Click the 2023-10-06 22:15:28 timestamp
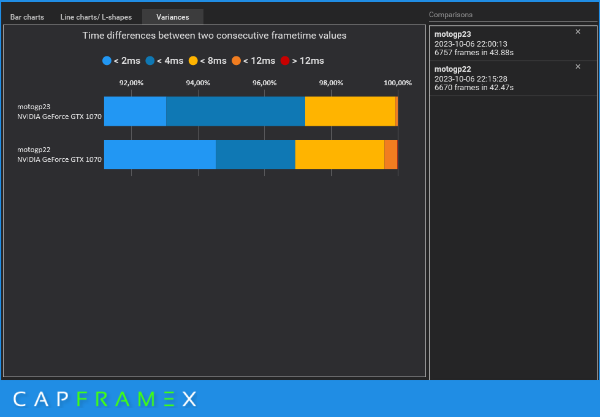 (471, 79)
